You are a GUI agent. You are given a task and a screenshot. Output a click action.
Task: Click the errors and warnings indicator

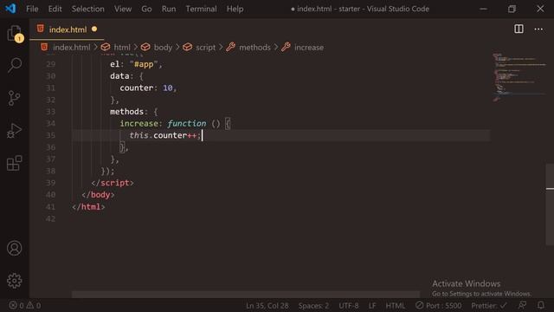pos(25,305)
